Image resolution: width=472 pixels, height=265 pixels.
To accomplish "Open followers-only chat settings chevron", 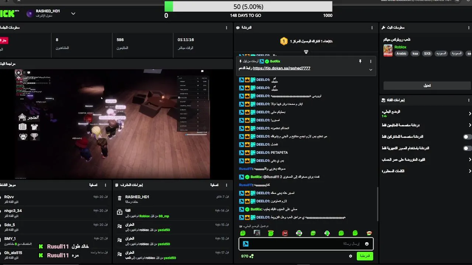I will pyautogui.click(x=470, y=125).
